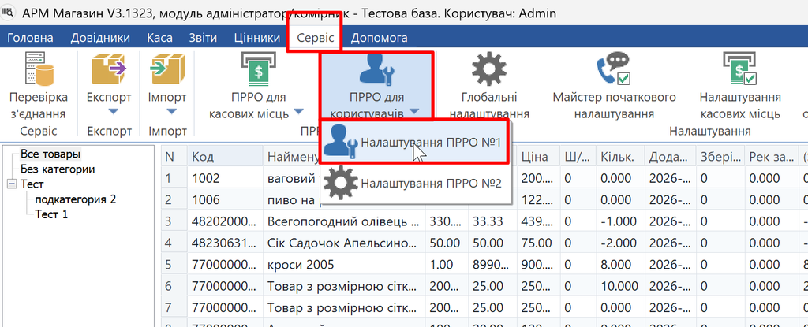808x327 pixels.
Task: Click quantity cell -1.000
Action: tap(621, 221)
